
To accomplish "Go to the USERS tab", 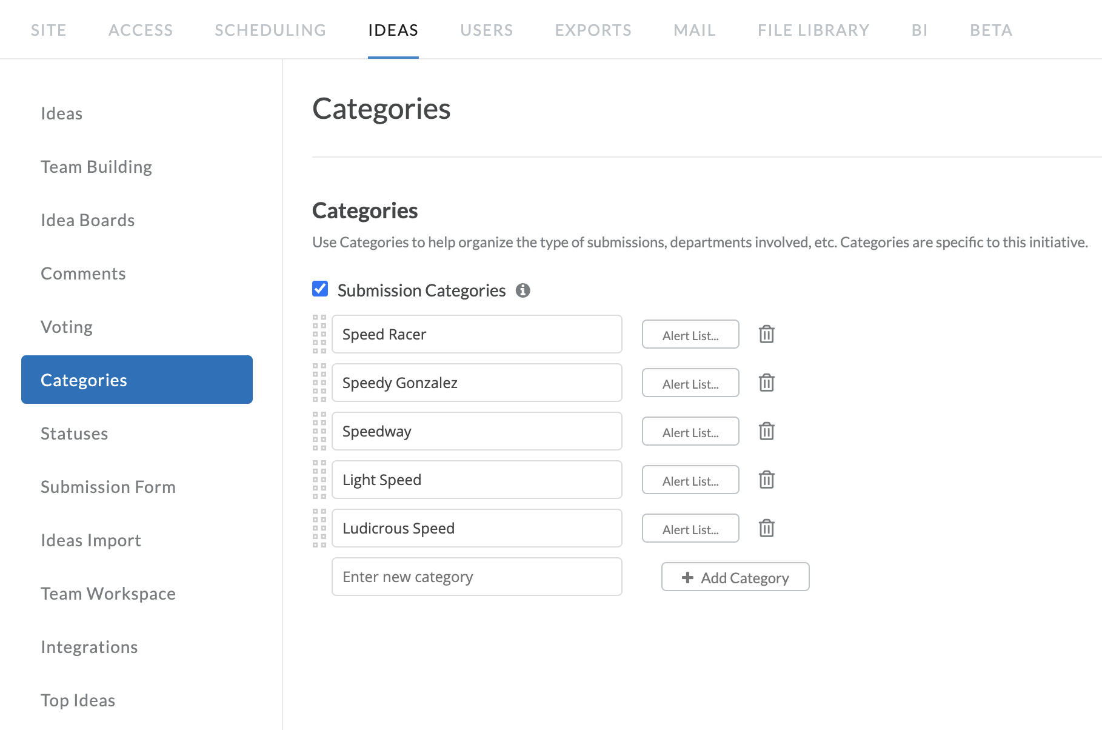I will [487, 30].
